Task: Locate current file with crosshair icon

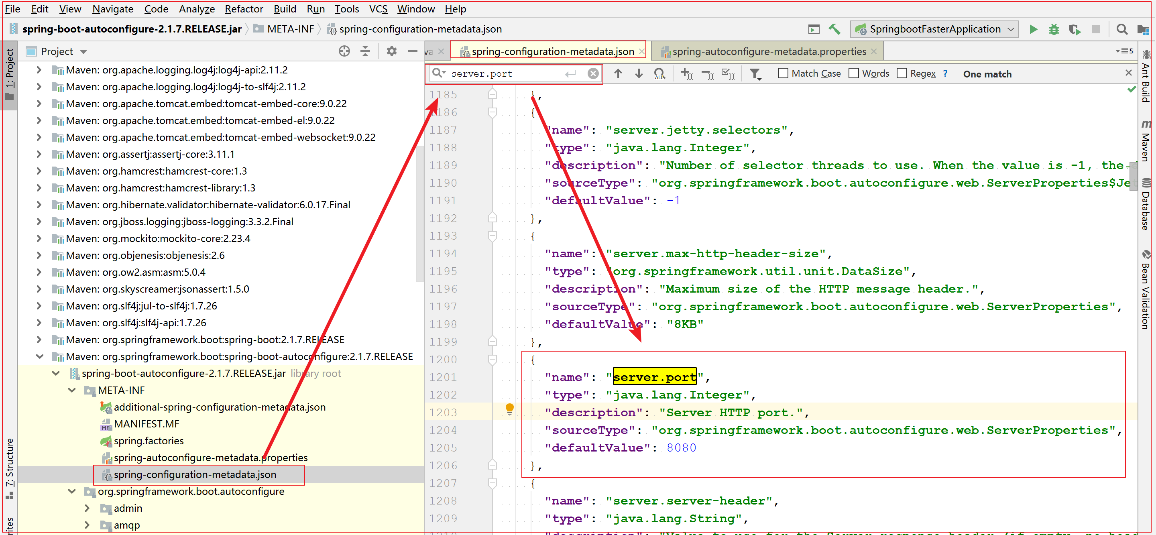Action: (344, 52)
